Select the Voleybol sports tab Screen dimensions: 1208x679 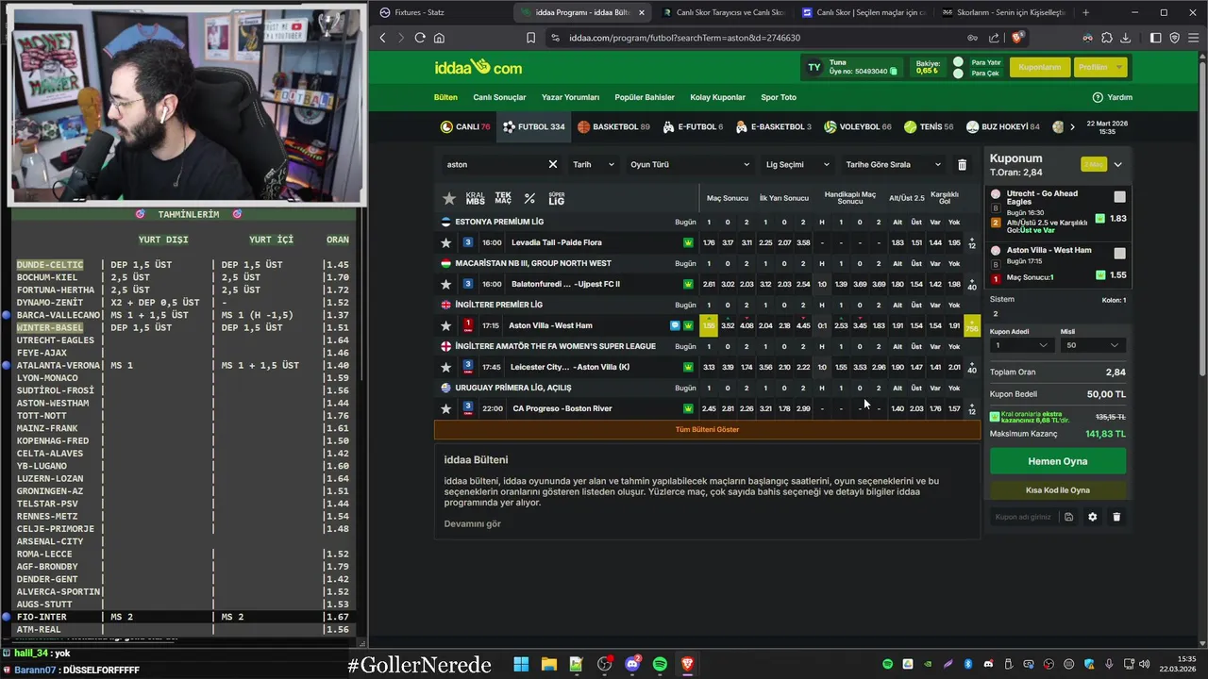[857, 126]
